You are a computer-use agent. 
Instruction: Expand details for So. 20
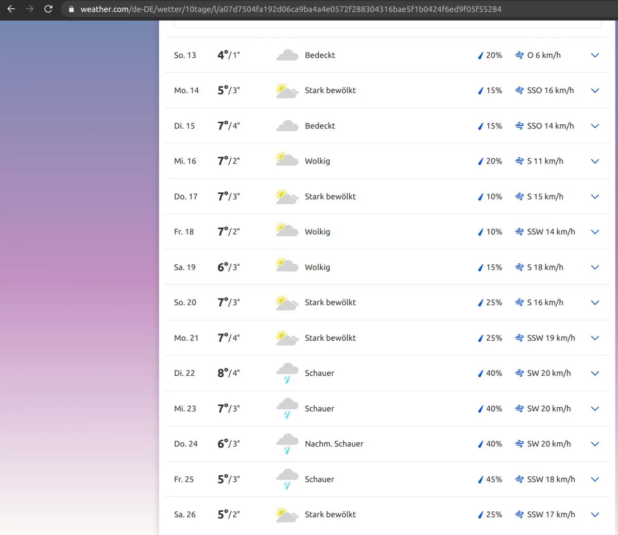click(595, 303)
